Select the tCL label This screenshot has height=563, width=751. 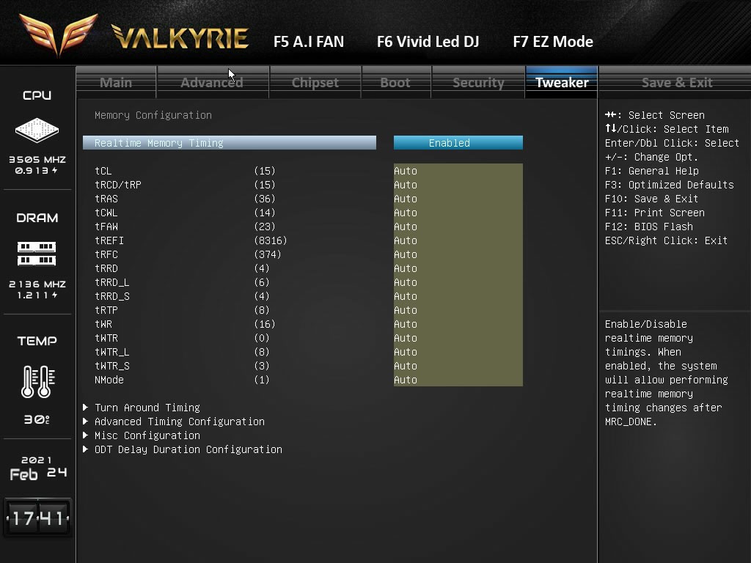(x=103, y=171)
